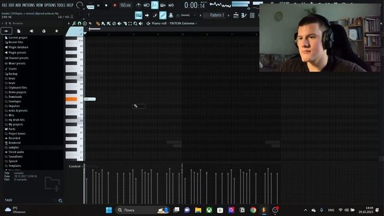Viewport: 384px width, 216px height.
Task: Open File Explorer from taskbar
Action: click(198, 210)
